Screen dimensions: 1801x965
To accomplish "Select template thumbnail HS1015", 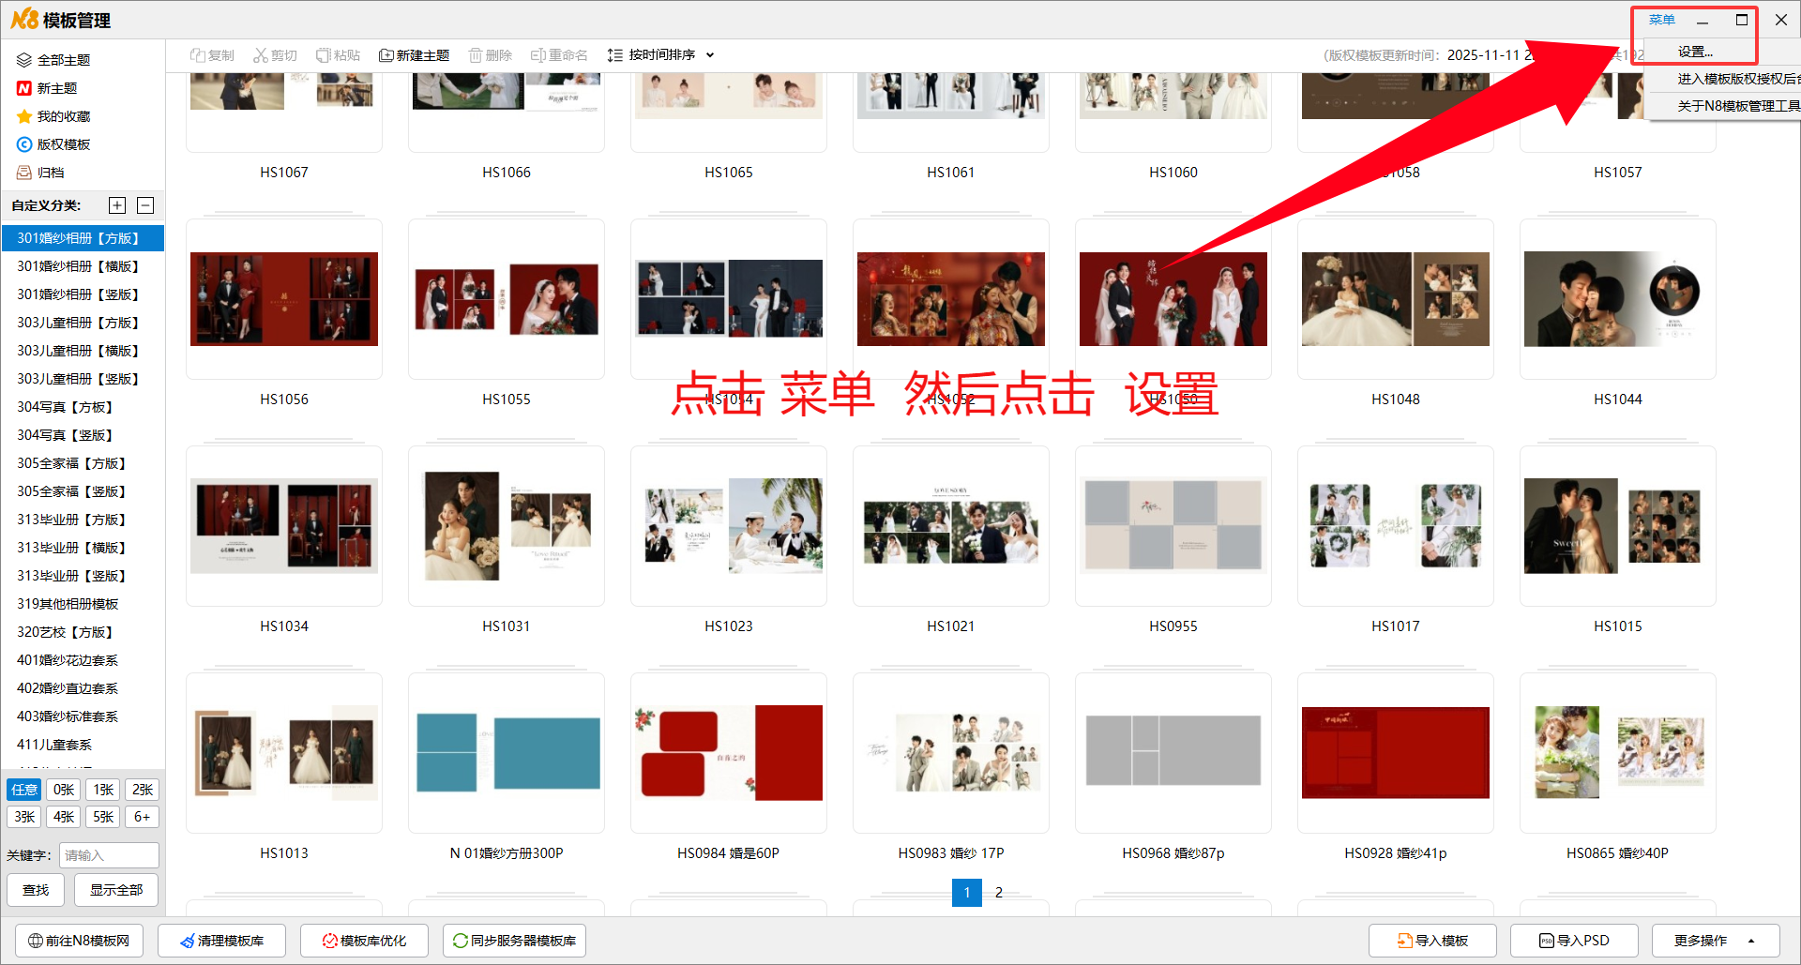I will click(1618, 526).
